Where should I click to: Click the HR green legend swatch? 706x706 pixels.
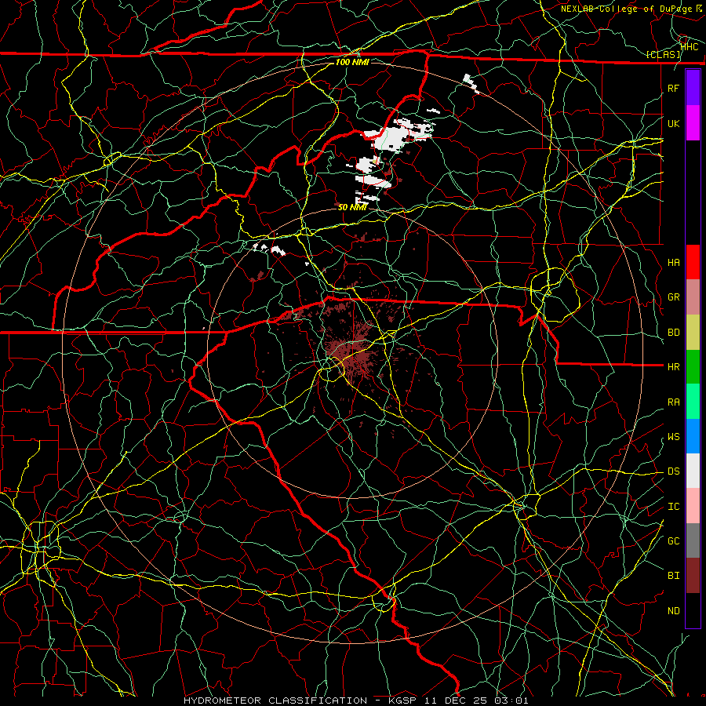(x=693, y=366)
